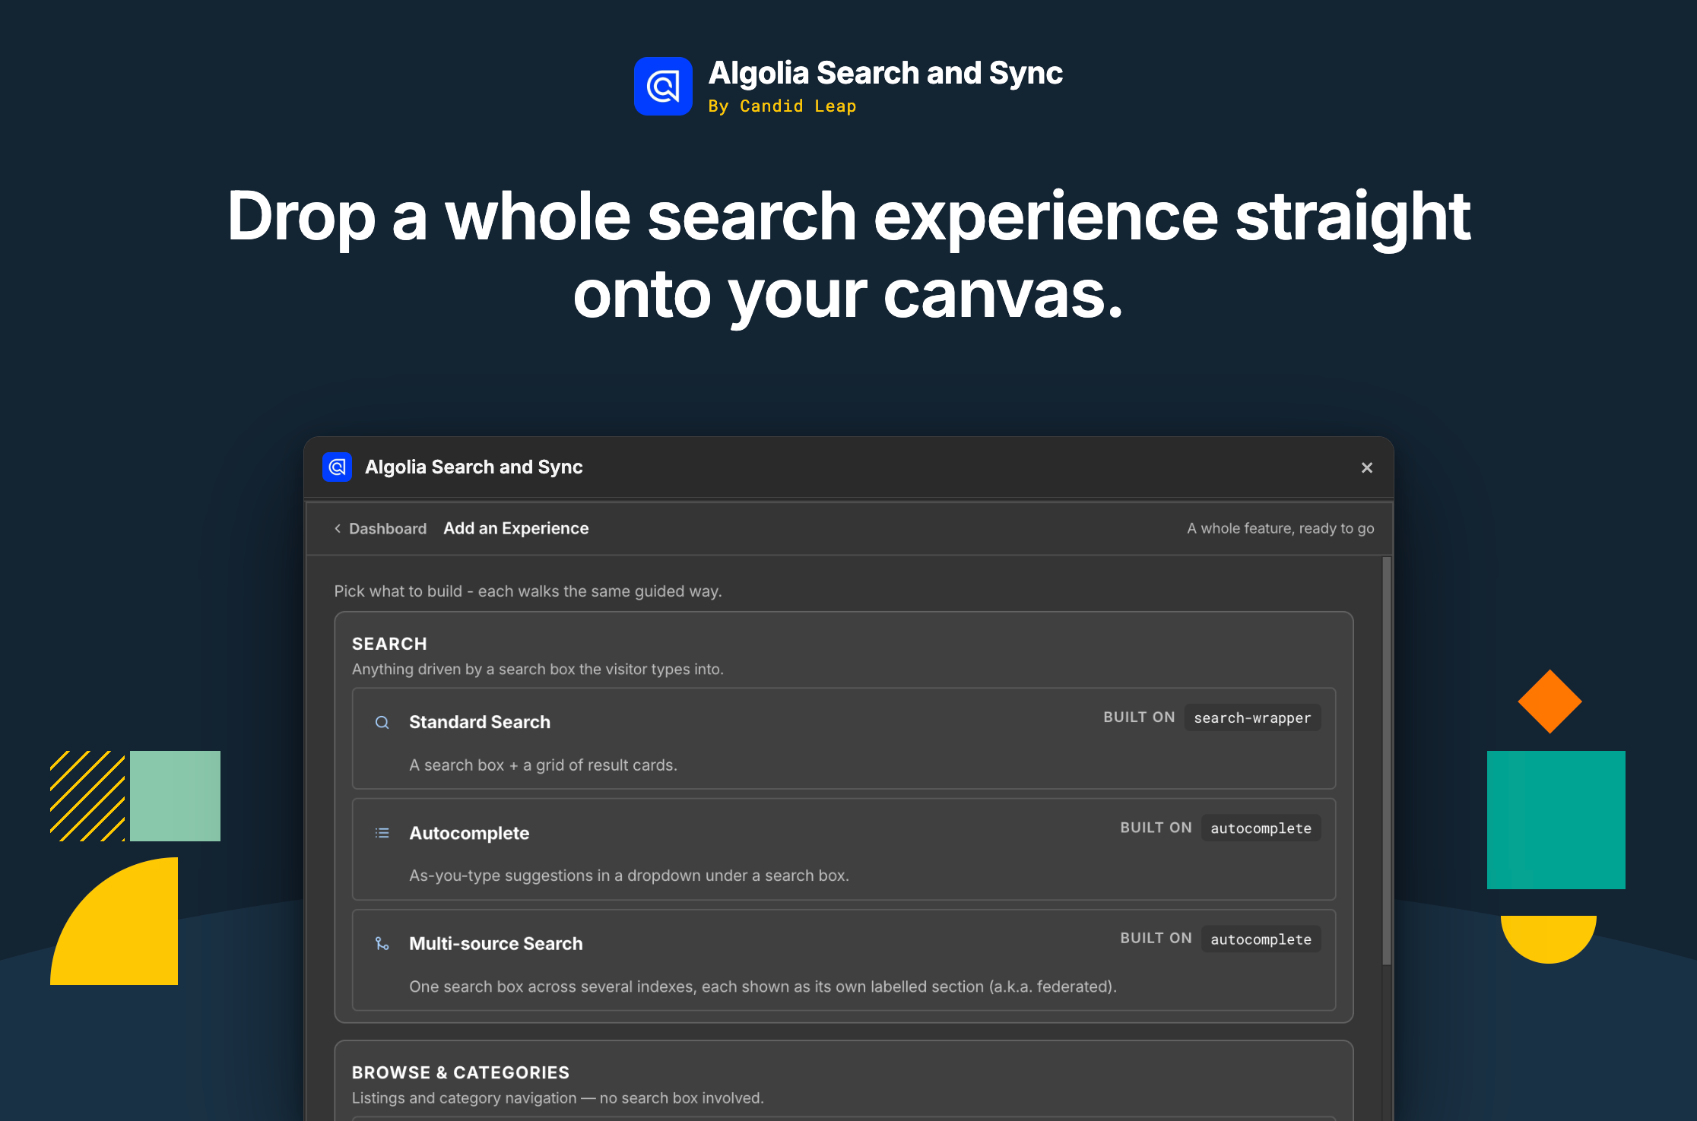Click 'Pick what to build' instruction text
Screen dimensions: 1697x1121
[x=528, y=591]
